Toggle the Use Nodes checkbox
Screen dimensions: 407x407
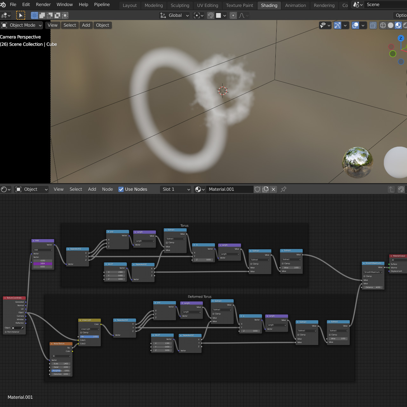121,189
